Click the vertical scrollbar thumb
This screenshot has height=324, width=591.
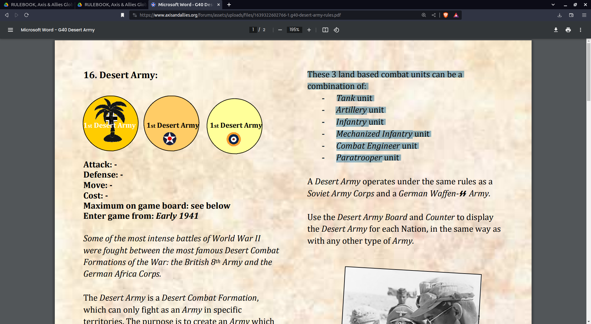(x=589, y=71)
